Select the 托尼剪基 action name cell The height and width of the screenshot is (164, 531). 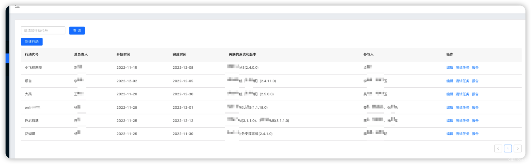tap(32, 121)
